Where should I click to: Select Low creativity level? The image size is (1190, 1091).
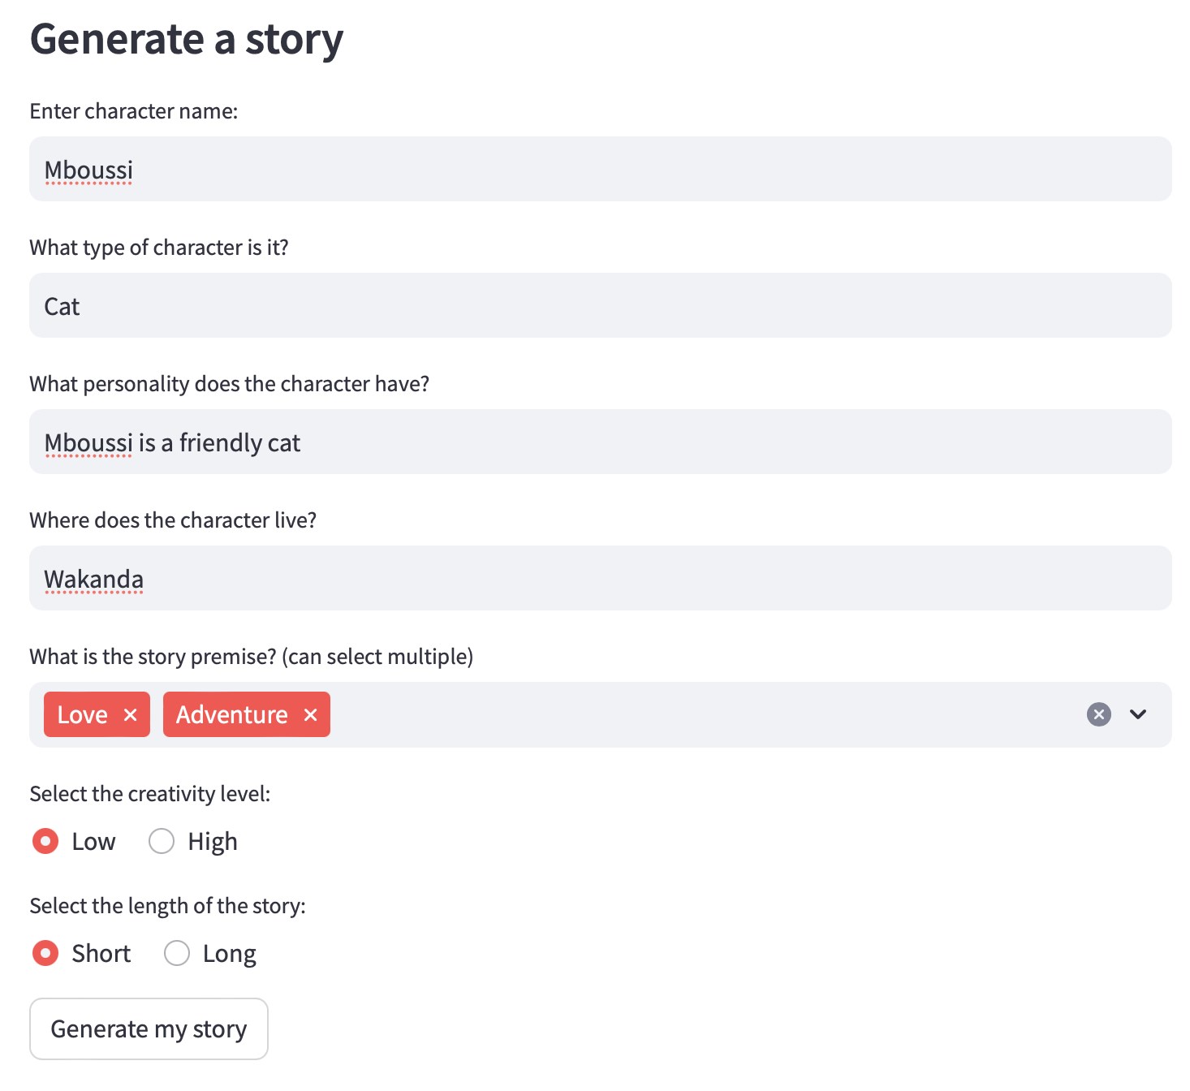point(45,842)
